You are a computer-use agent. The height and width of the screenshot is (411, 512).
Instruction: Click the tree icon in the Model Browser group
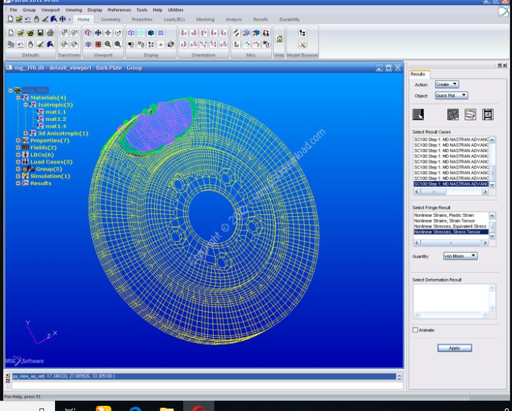(x=302, y=33)
